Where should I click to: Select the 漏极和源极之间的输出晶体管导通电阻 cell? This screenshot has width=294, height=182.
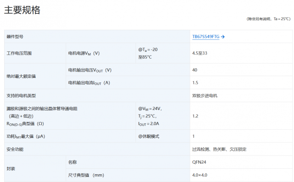70,116
